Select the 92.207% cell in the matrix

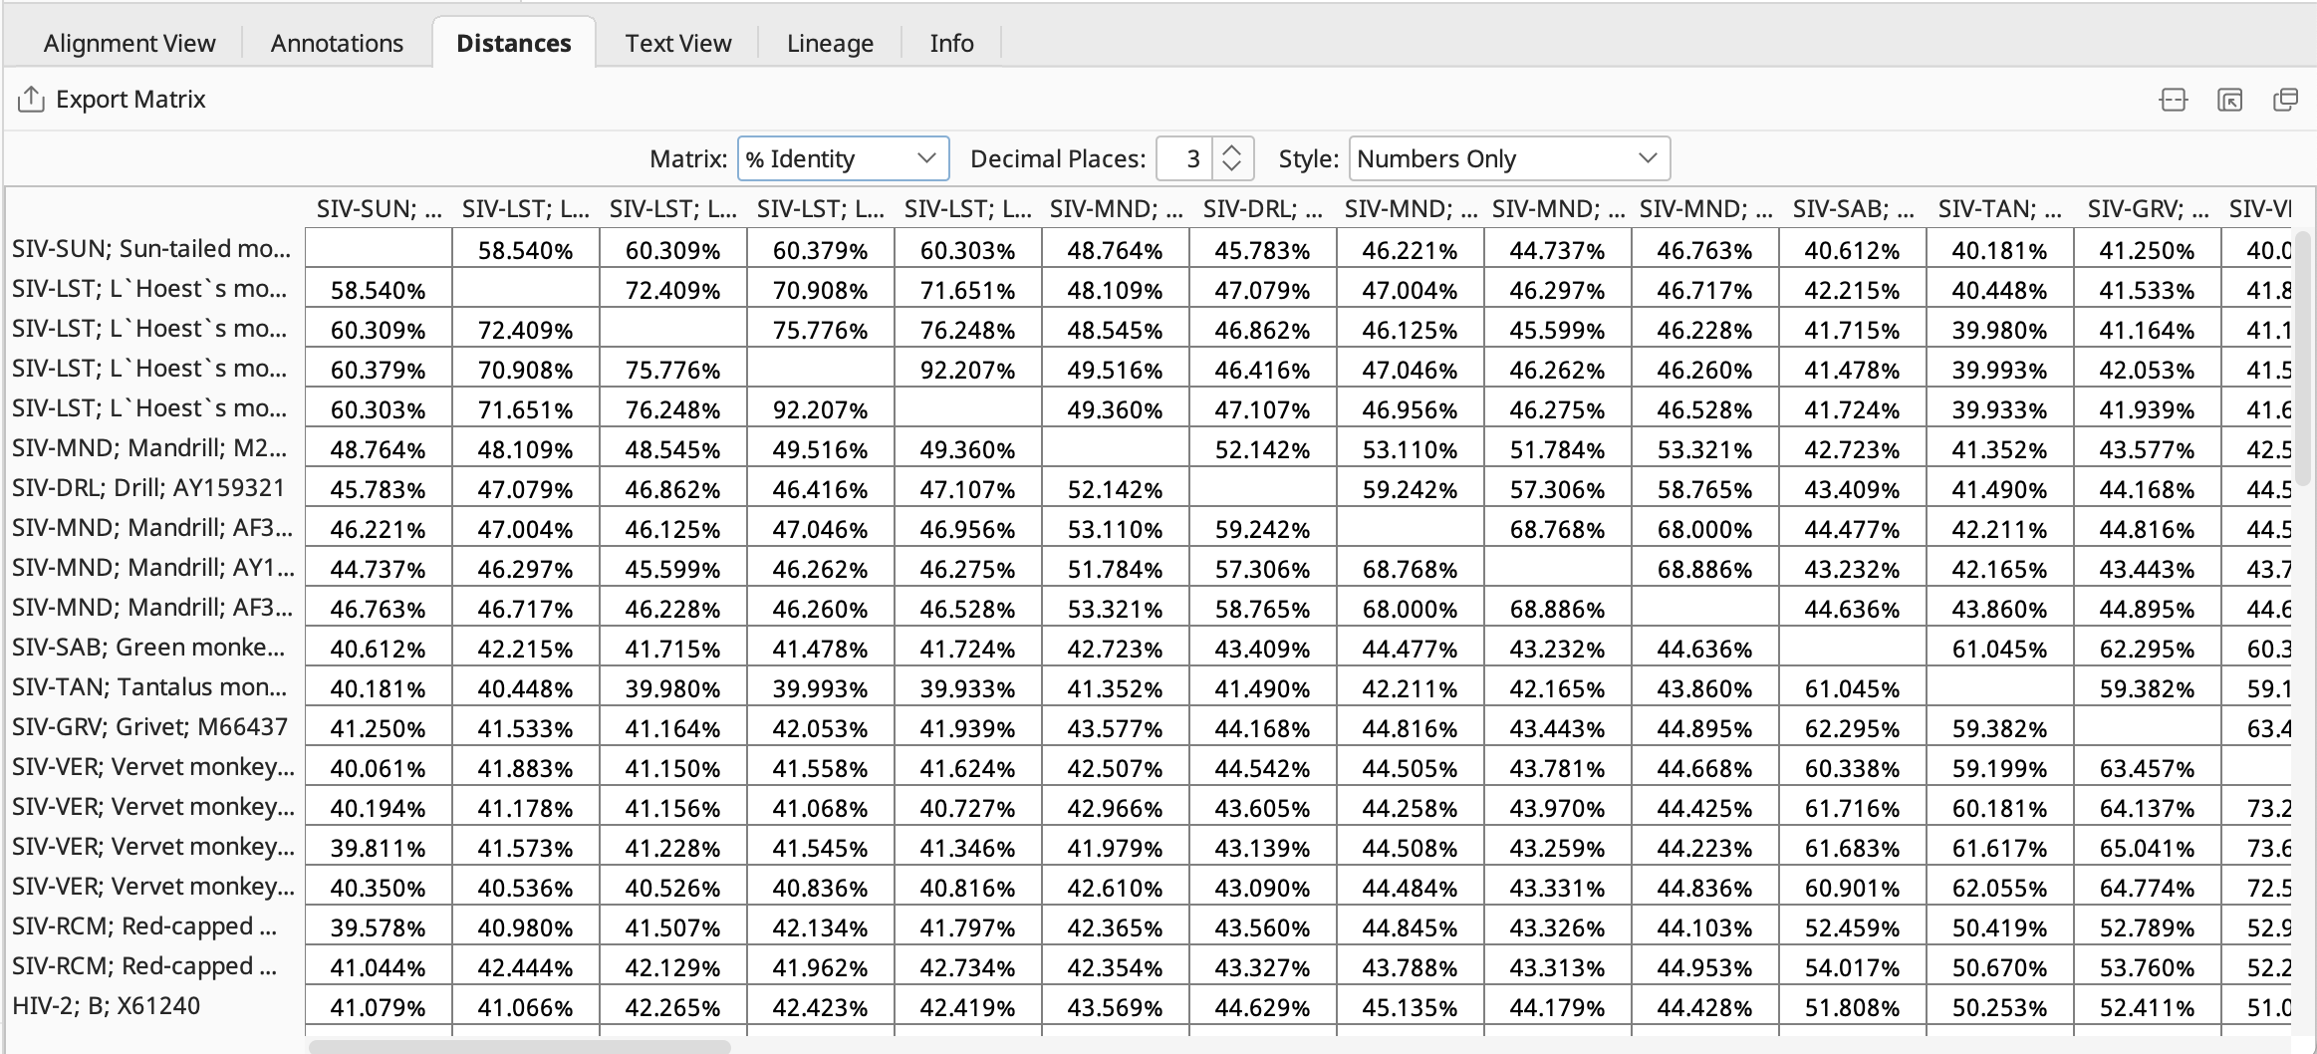click(967, 370)
